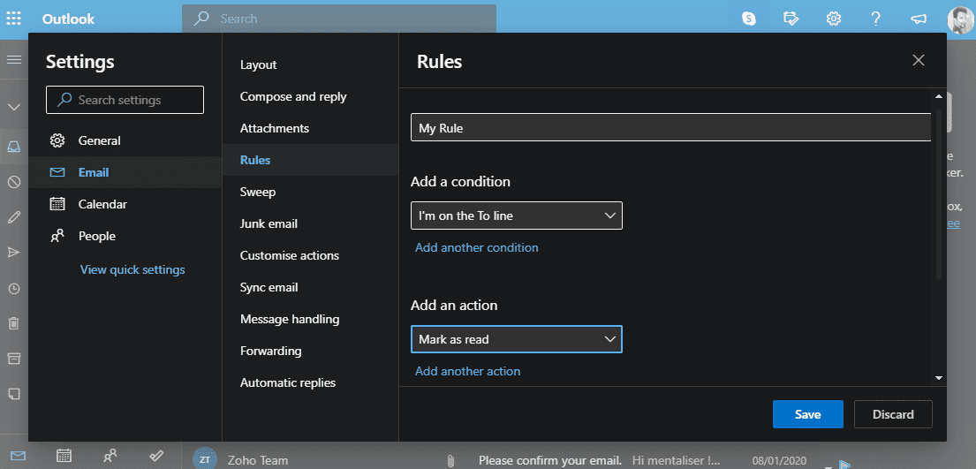Click the Outlook brand title
This screenshot has width=976, height=469.
(x=69, y=19)
